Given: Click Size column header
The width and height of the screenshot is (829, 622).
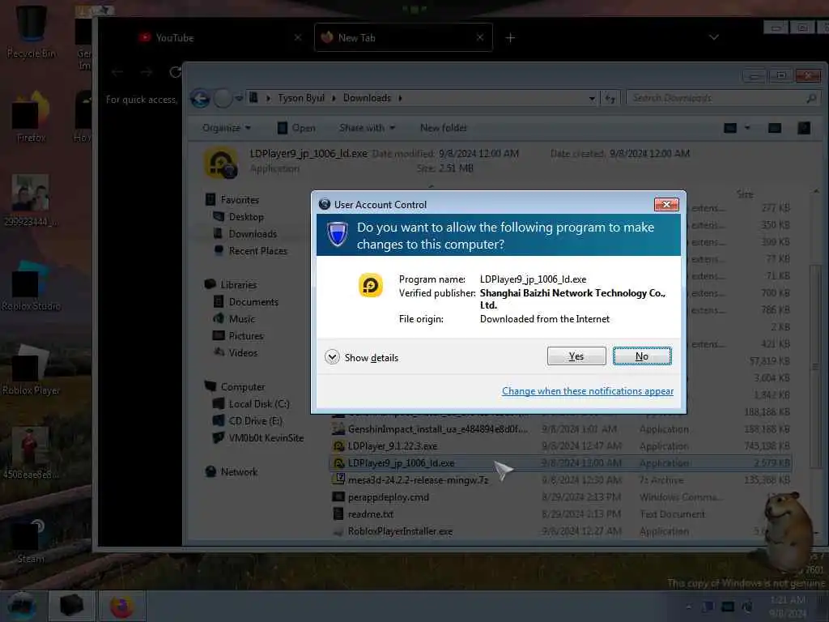Looking at the screenshot, I should tap(745, 194).
